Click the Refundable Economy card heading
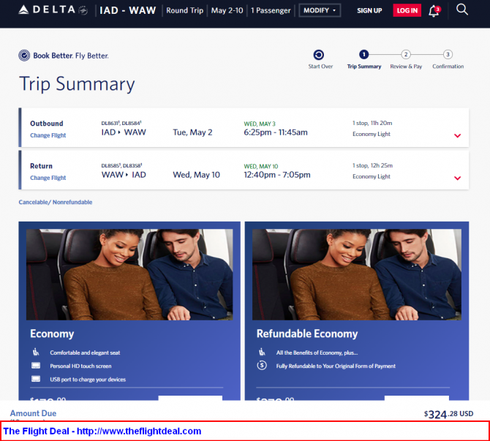The image size is (490, 441). 307,333
